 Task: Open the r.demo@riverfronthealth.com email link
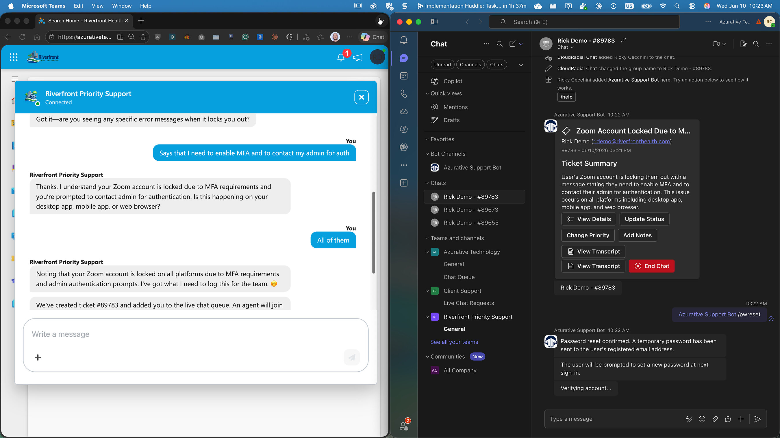631,141
